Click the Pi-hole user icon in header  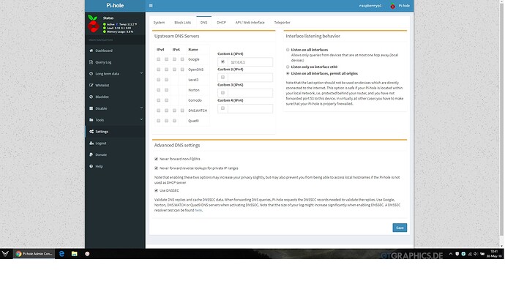click(392, 6)
